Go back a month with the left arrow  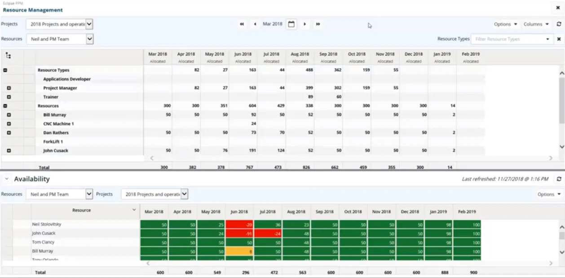tap(255, 24)
